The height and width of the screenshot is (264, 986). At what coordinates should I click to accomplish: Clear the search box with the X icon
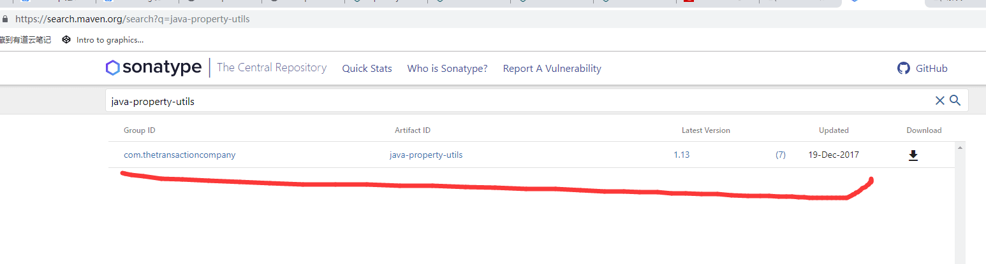coord(939,100)
